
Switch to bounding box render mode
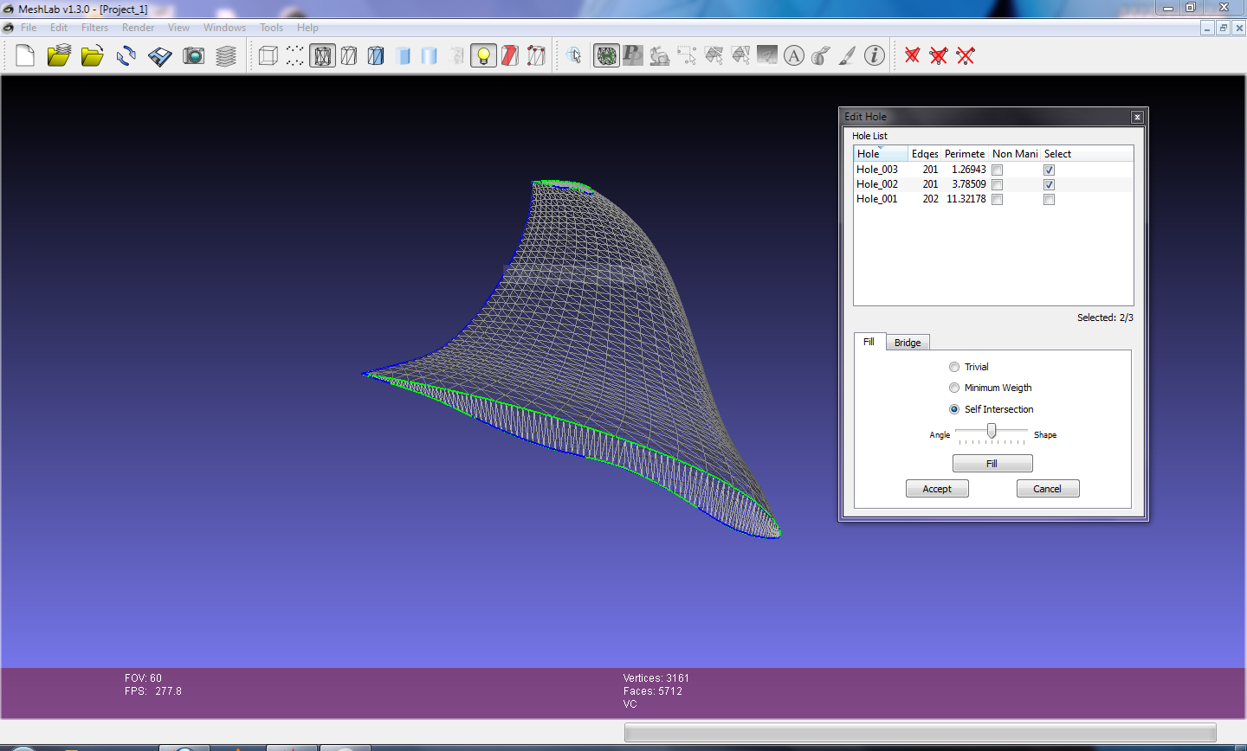point(268,56)
